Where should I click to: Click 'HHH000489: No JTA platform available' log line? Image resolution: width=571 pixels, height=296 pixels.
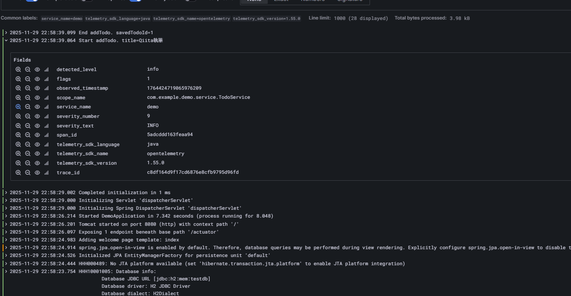pos(242,263)
